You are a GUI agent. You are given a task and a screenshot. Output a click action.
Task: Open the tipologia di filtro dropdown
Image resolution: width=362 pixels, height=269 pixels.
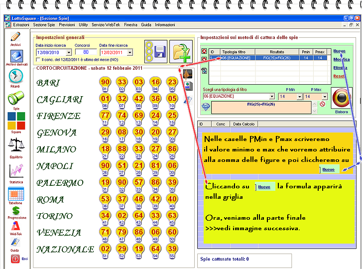tap(272, 96)
